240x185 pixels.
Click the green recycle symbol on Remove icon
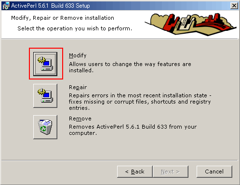(x=43, y=129)
